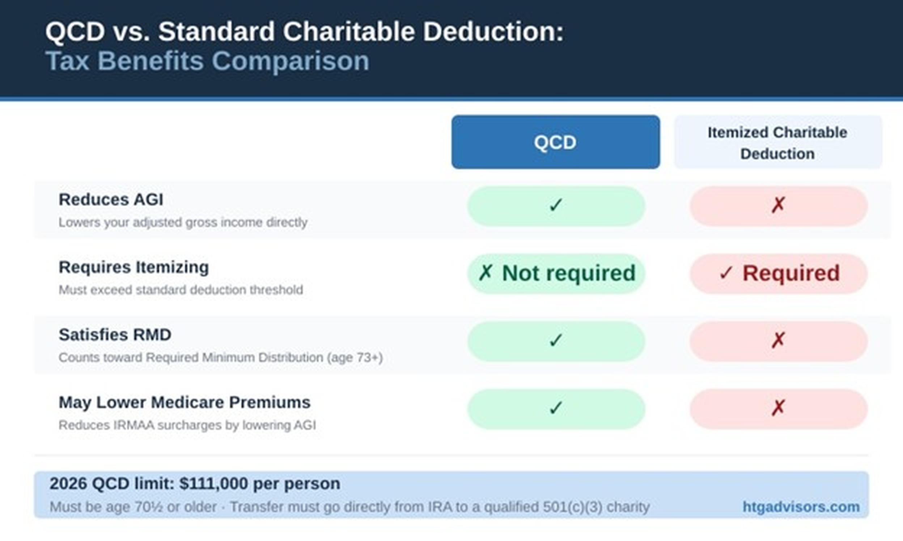Click the X icon beside "Not required"

click(x=486, y=272)
